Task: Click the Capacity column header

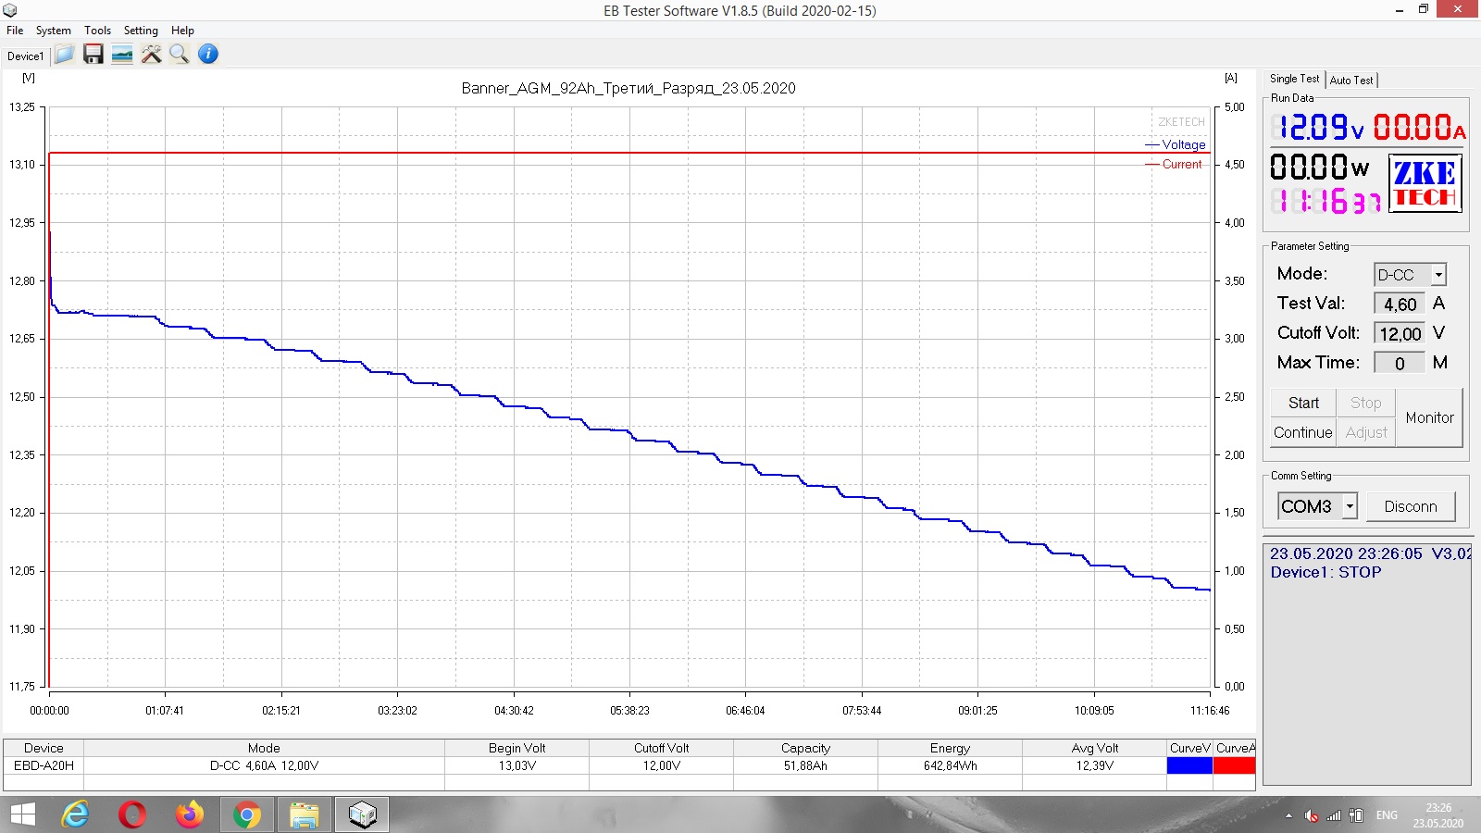Action: [805, 748]
